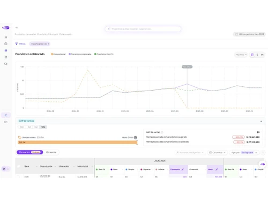Open the Ubicación column sort dropdown
This screenshot has width=268, height=201.
pos(74,166)
